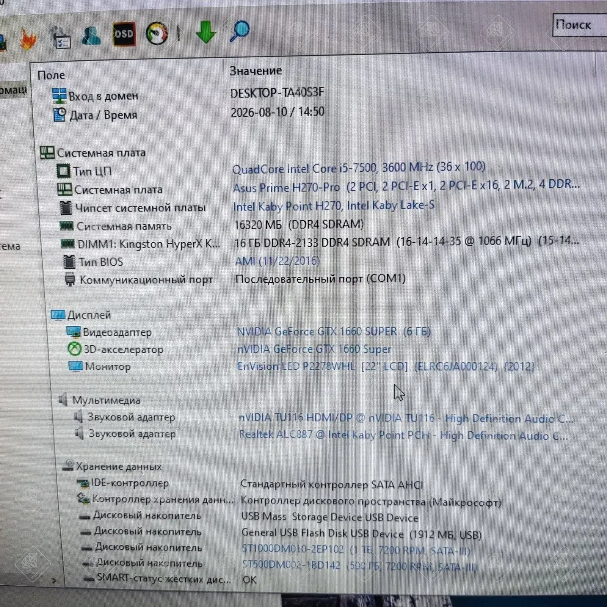Click the icon beside 'Коммуникационный порт'
The height and width of the screenshot is (607, 607).
[x=70, y=280]
